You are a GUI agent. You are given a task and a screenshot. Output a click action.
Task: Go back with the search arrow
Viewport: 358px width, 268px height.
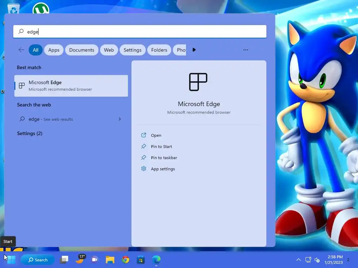[21, 50]
